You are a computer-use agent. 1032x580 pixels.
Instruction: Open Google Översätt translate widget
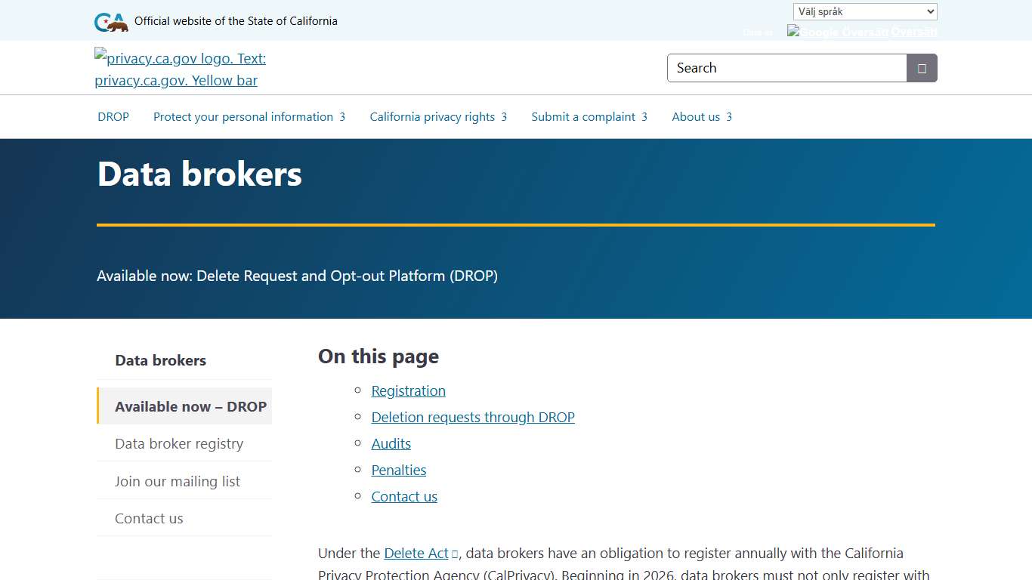pyautogui.click(x=861, y=32)
